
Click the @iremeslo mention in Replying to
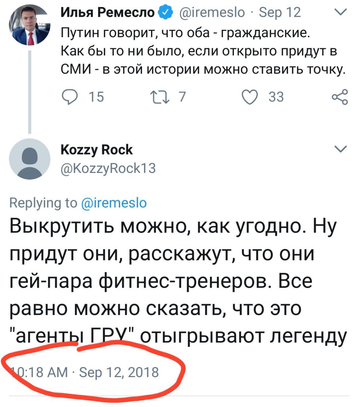(x=114, y=203)
